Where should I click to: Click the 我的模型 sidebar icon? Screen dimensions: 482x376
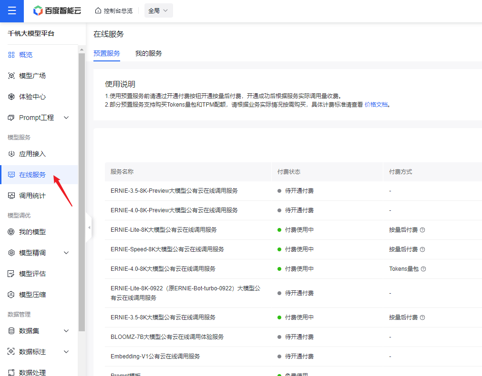point(11,232)
